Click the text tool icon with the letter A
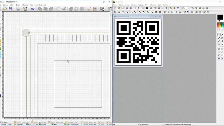 (x=102, y=9)
